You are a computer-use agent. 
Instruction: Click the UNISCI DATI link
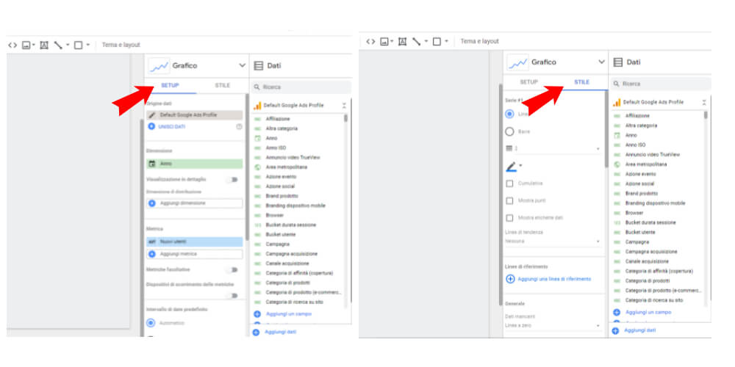click(x=171, y=127)
